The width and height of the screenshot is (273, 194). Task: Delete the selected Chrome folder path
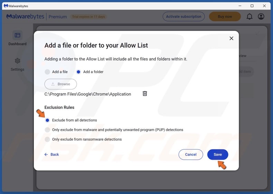tap(145, 94)
